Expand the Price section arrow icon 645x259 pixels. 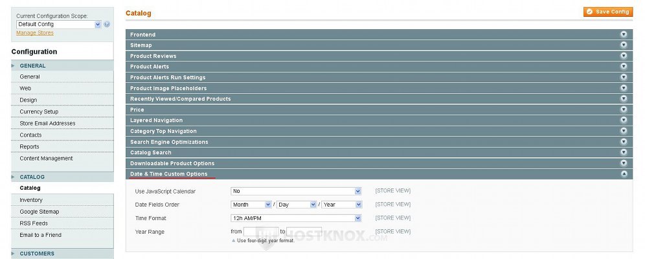point(624,109)
